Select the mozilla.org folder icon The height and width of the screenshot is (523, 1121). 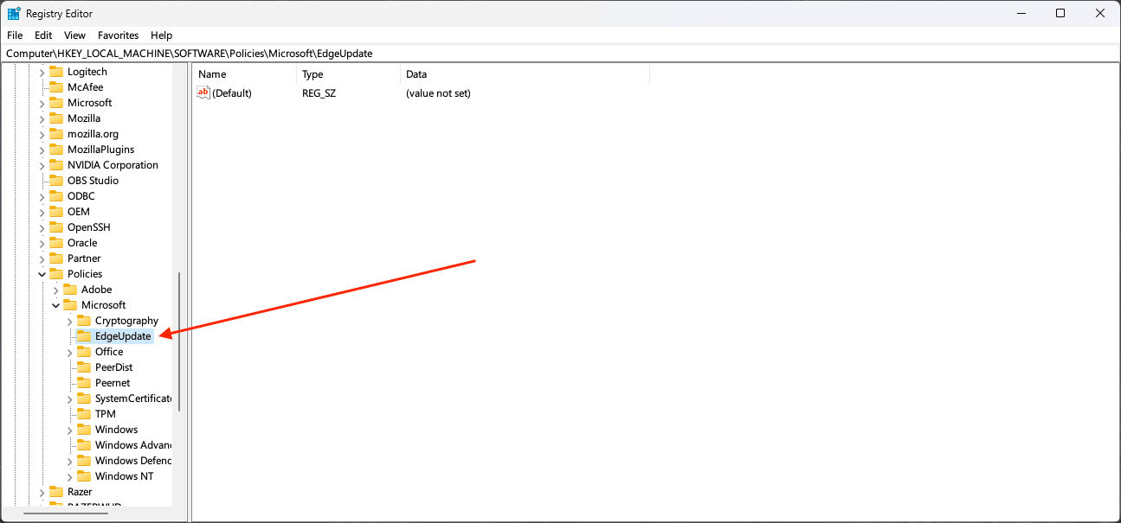pyautogui.click(x=56, y=134)
